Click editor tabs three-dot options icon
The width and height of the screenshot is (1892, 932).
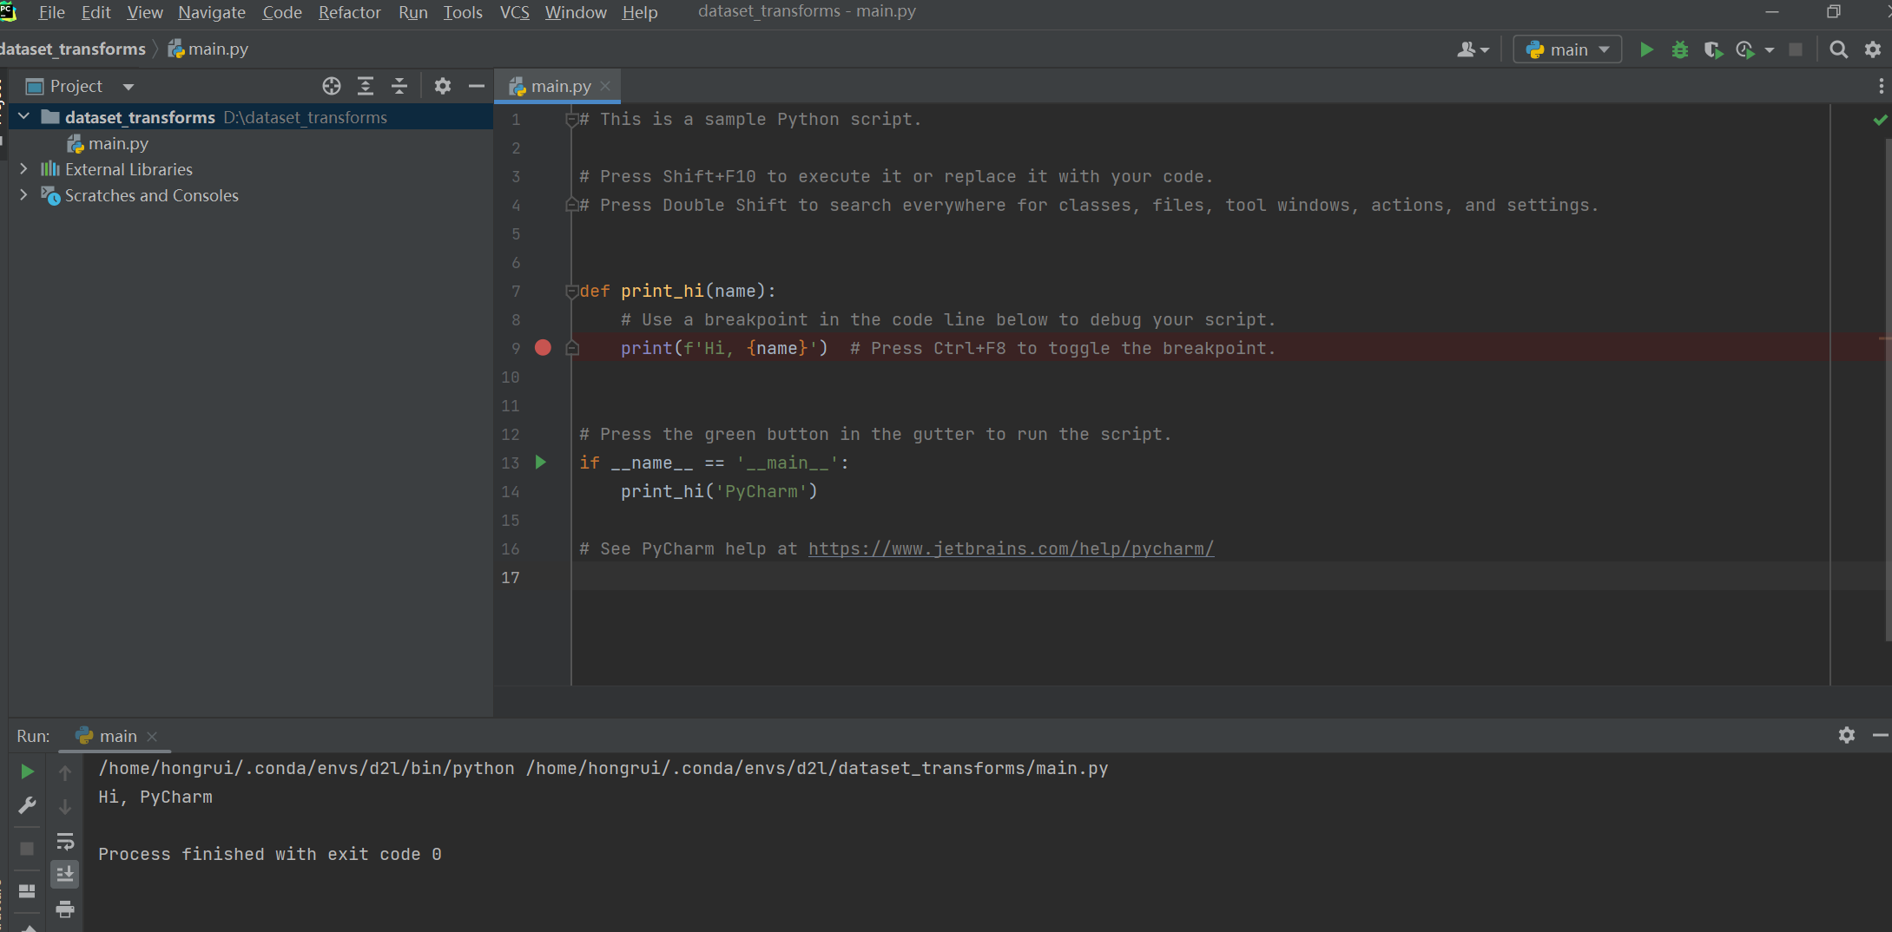point(1881,86)
